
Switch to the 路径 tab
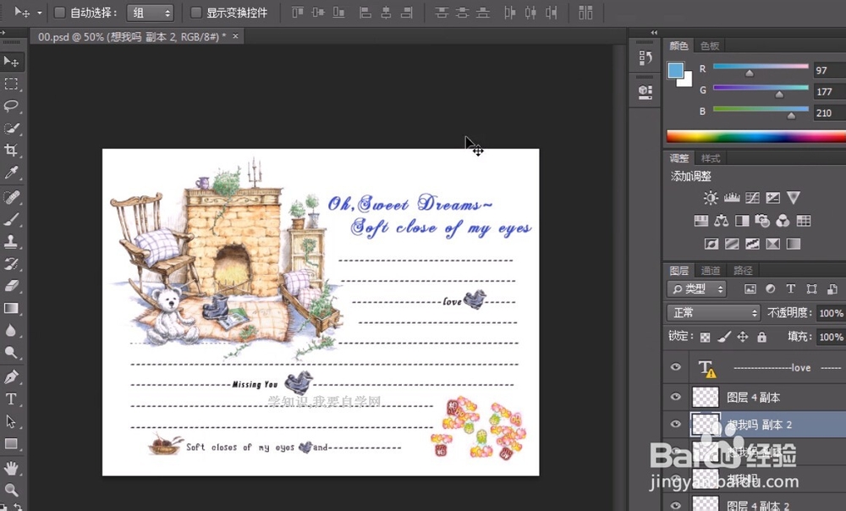tap(743, 271)
